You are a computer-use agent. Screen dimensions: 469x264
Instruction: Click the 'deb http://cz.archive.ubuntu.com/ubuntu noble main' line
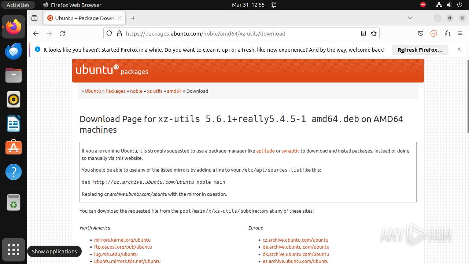coord(153,182)
